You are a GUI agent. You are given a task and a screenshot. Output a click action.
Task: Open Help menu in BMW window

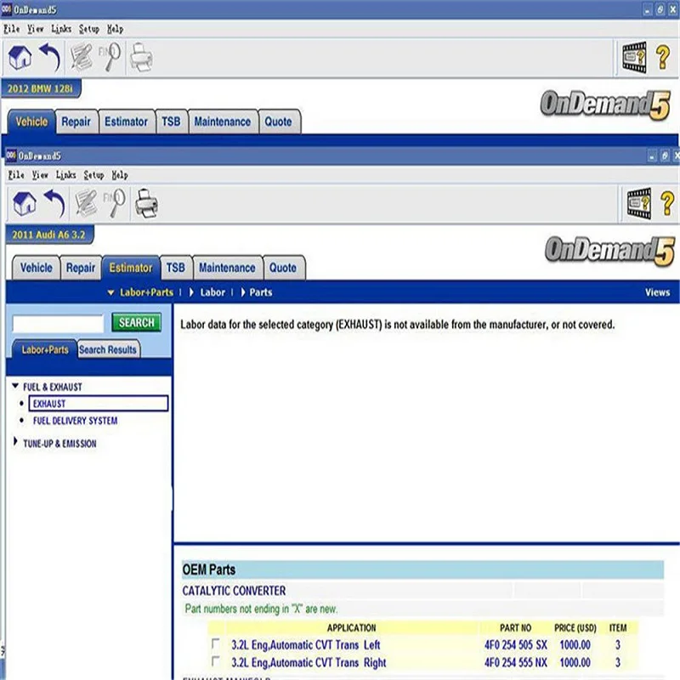pyautogui.click(x=115, y=29)
